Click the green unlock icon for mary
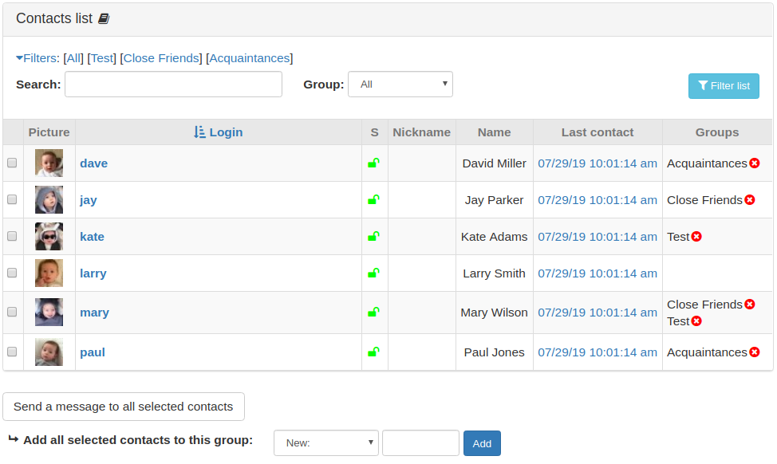This screenshot has height=464, width=777. [373, 312]
